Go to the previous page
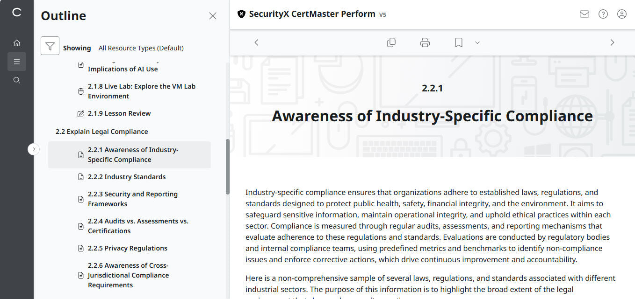 256,42
